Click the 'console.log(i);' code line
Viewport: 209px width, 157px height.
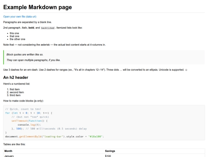(29, 125)
